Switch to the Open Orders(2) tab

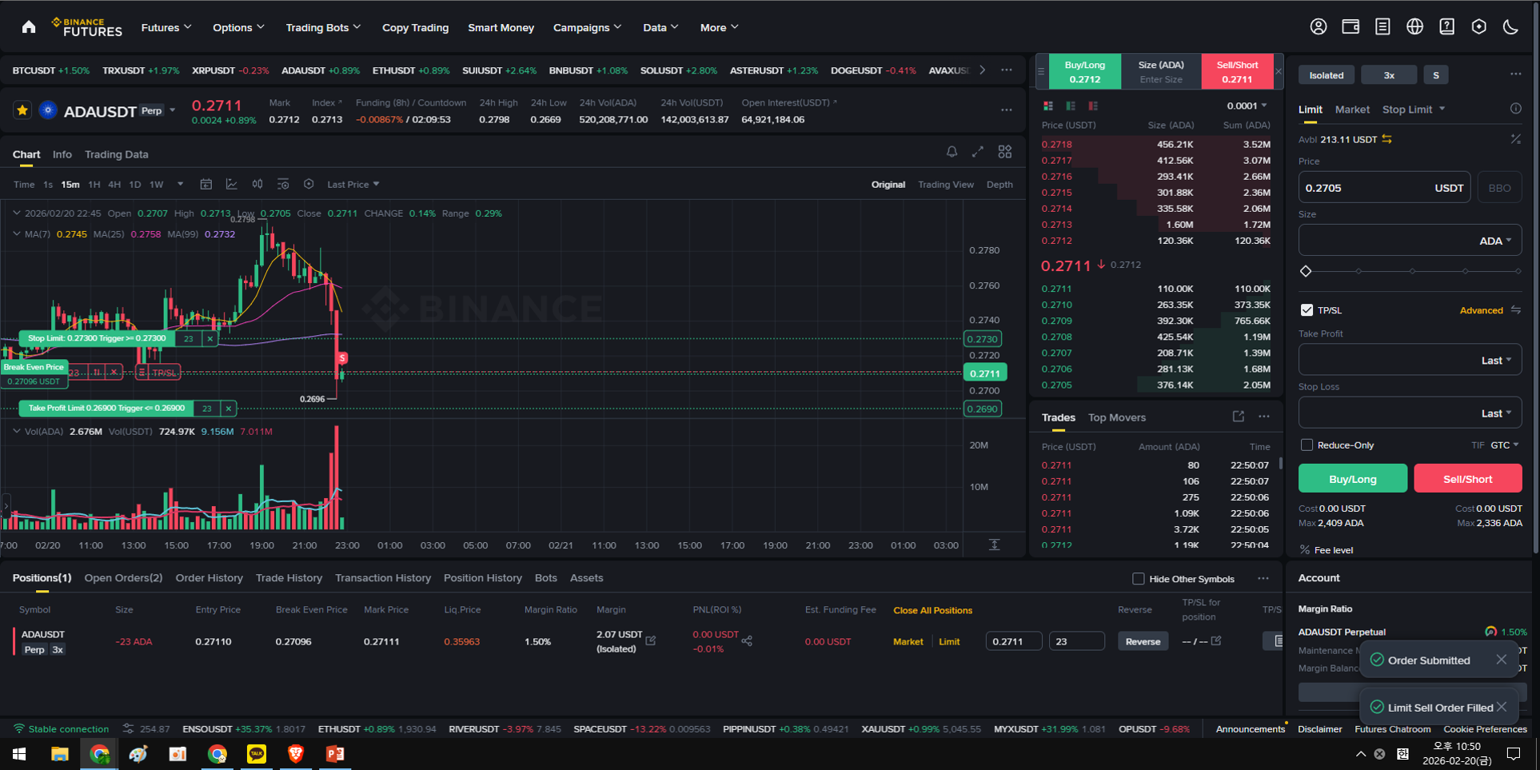123,578
